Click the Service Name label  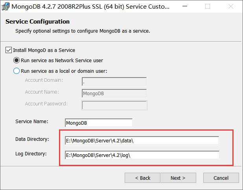[32, 122]
